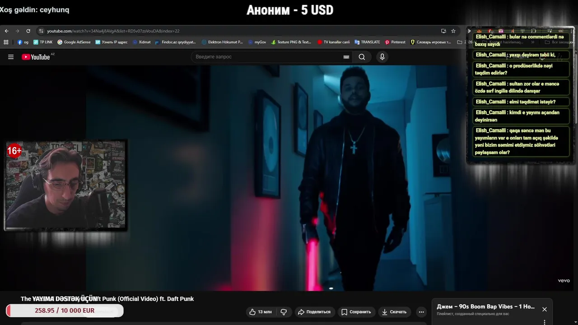Click the 'Xoş gəldin: ceyhunq' welcome text
The height and width of the screenshot is (325, 578).
click(x=35, y=9)
